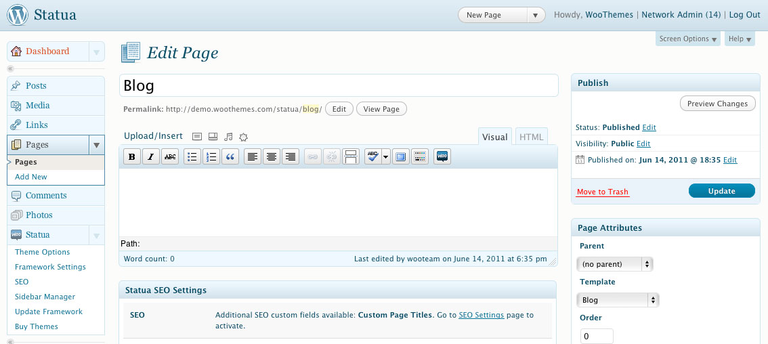The width and height of the screenshot is (768, 344).
Task: Click Add Media upload icon
Action: click(243, 137)
